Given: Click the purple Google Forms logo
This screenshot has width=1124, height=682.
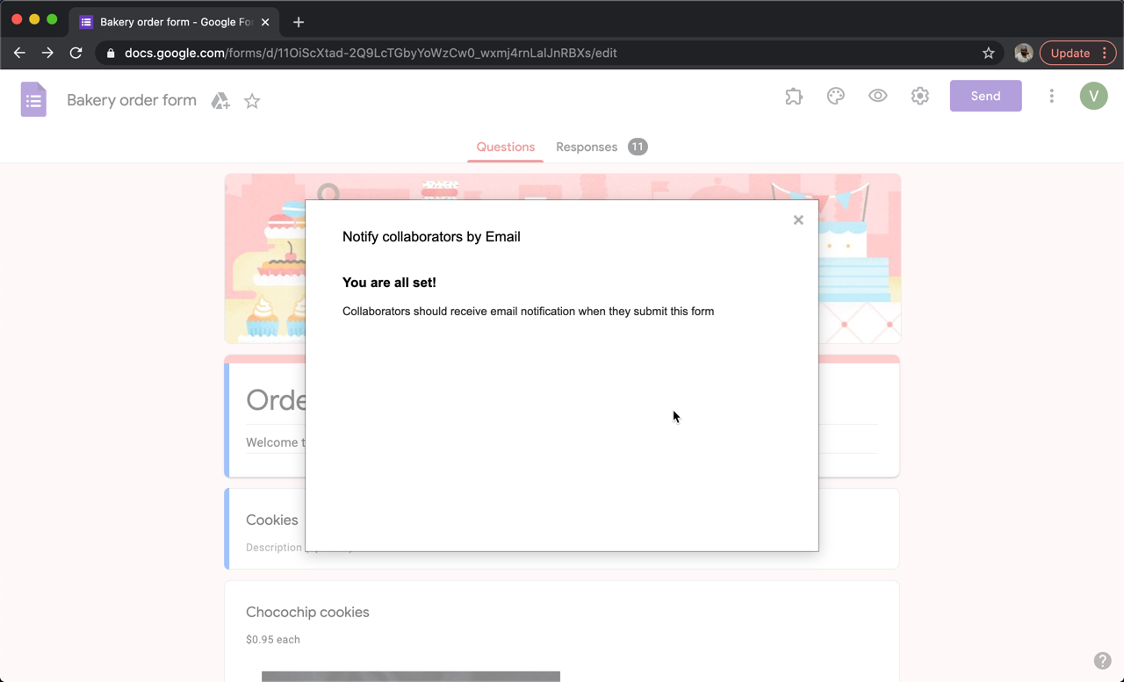Looking at the screenshot, I should tap(33, 99).
